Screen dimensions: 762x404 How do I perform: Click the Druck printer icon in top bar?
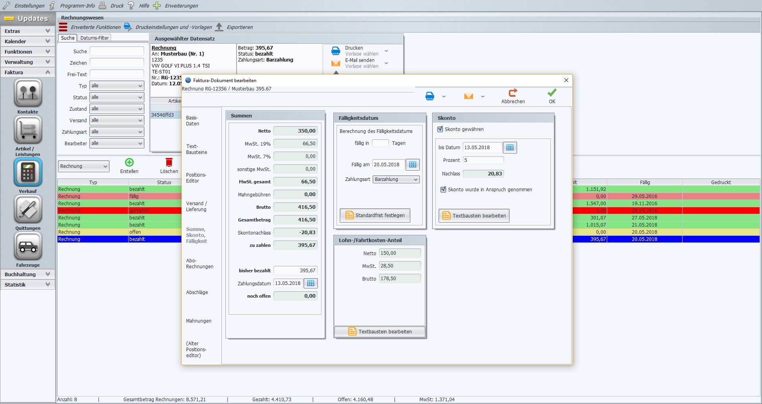tap(102, 6)
